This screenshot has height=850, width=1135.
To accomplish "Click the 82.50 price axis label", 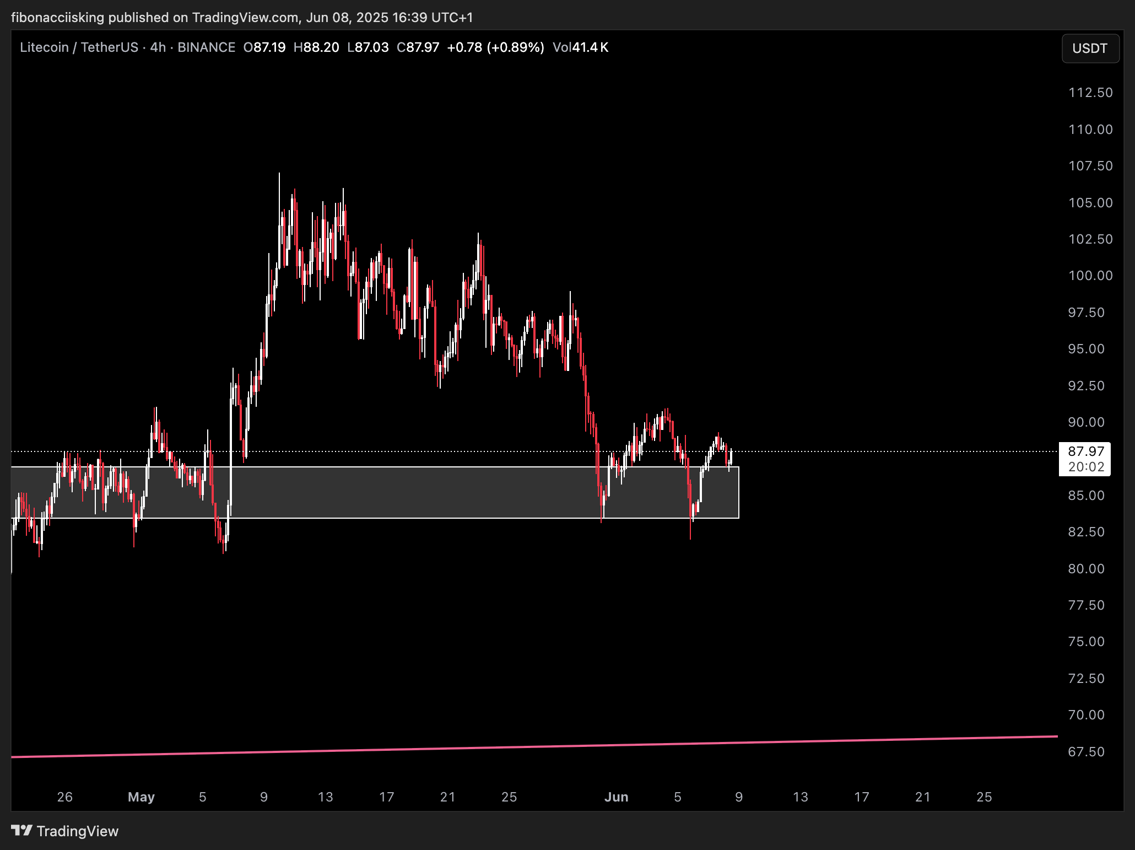I will 1086,532.
